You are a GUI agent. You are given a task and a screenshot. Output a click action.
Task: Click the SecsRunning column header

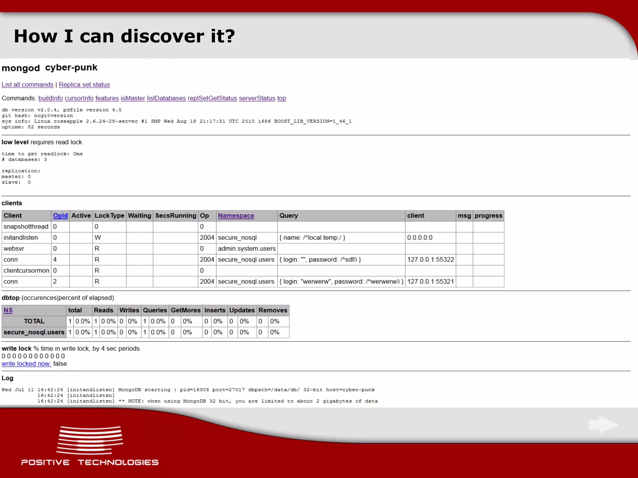[x=175, y=216]
